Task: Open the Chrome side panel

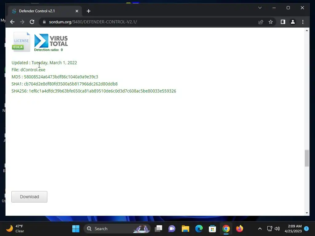Action: [283, 22]
